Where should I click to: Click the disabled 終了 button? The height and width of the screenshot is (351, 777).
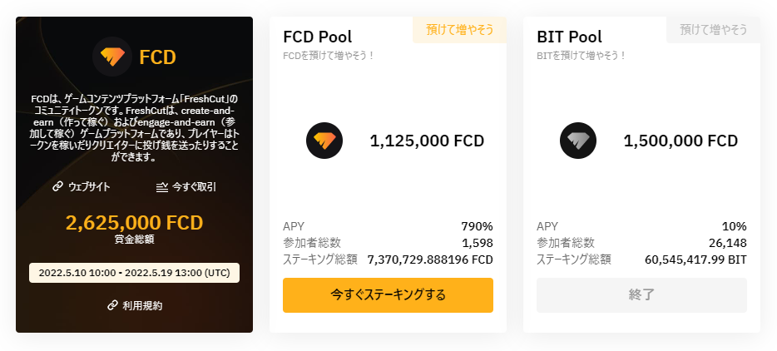tap(641, 295)
